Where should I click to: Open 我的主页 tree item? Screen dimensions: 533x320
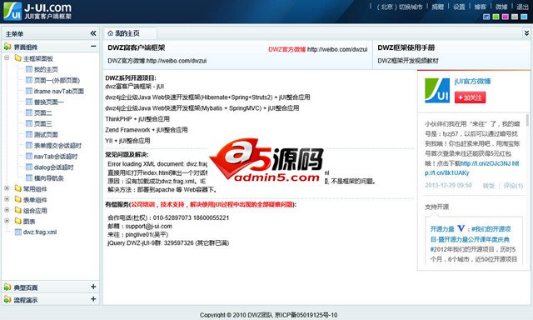click(x=46, y=69)
